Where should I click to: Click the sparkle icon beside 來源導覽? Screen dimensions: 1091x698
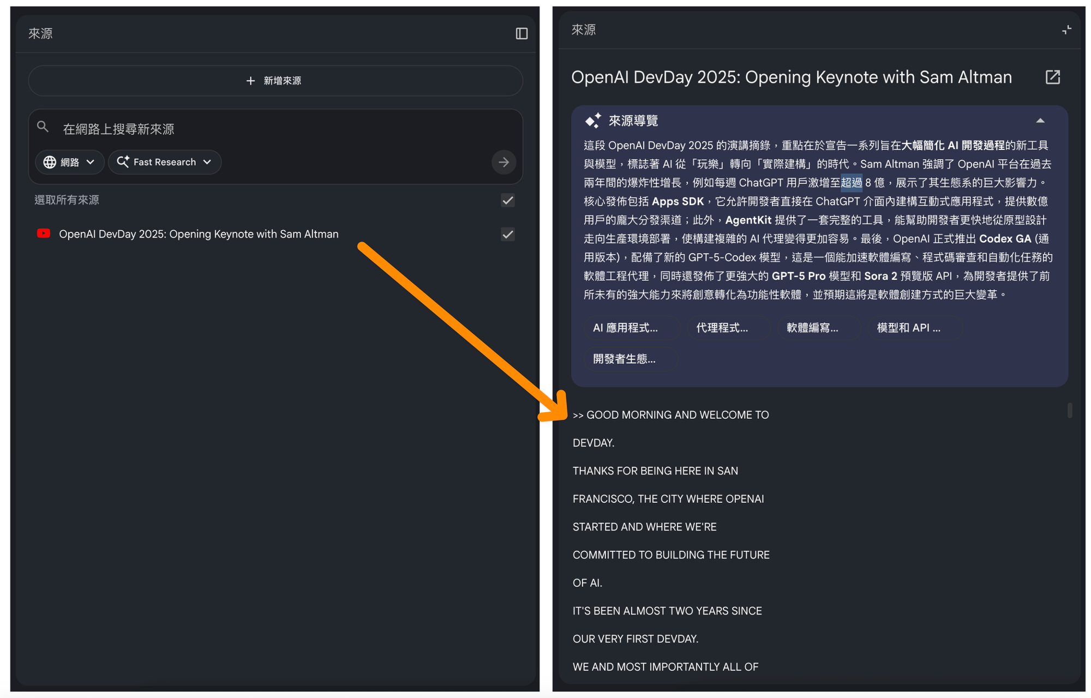tap(593, 121)
